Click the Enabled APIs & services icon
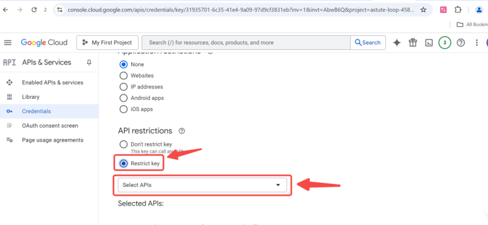 click(x=9, y=82)
